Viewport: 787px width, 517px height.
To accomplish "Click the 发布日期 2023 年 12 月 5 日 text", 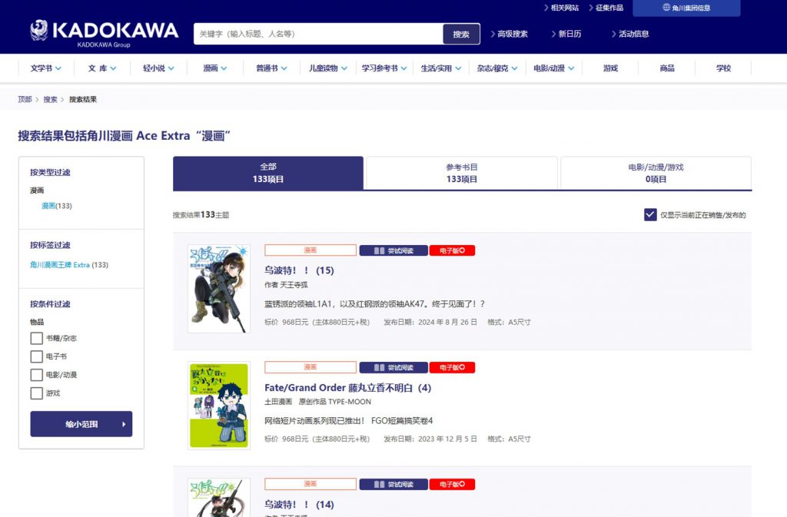I will pyautogui.click(x=430, y=439).
